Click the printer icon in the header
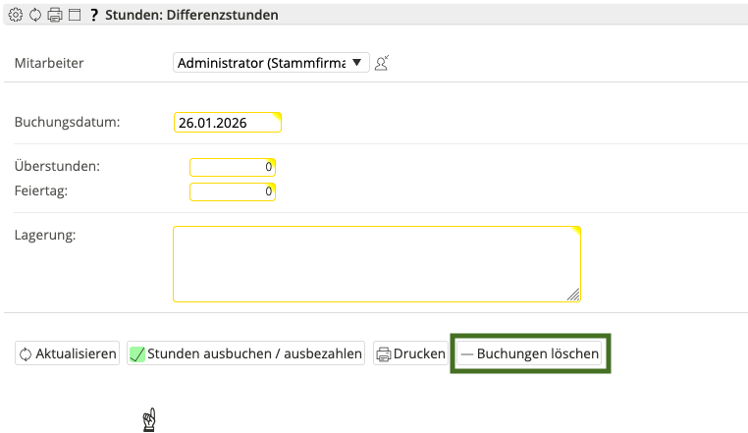Viewport: 748px width, 433px height. click(55, 16)
